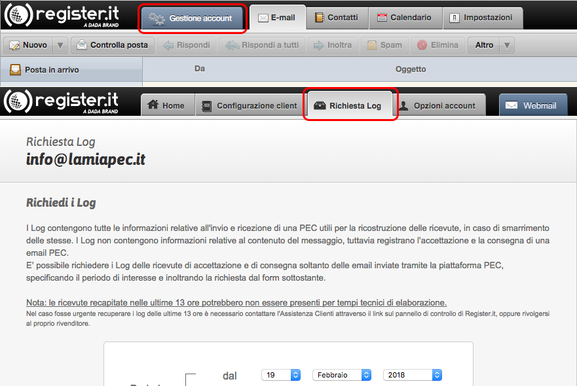The image size is (577, 386).
Task: Click the Spam folder icon
Action: [x=372, y=45]
